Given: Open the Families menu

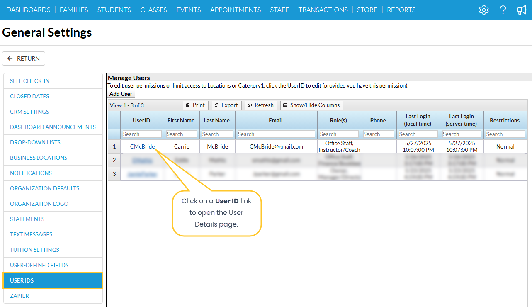Looking at the screenshot, I should (x=74, y=10).
